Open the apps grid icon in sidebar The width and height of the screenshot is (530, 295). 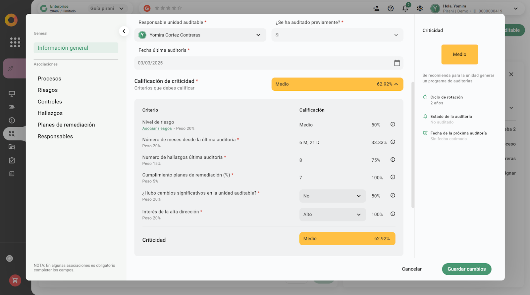pos(15,42)
